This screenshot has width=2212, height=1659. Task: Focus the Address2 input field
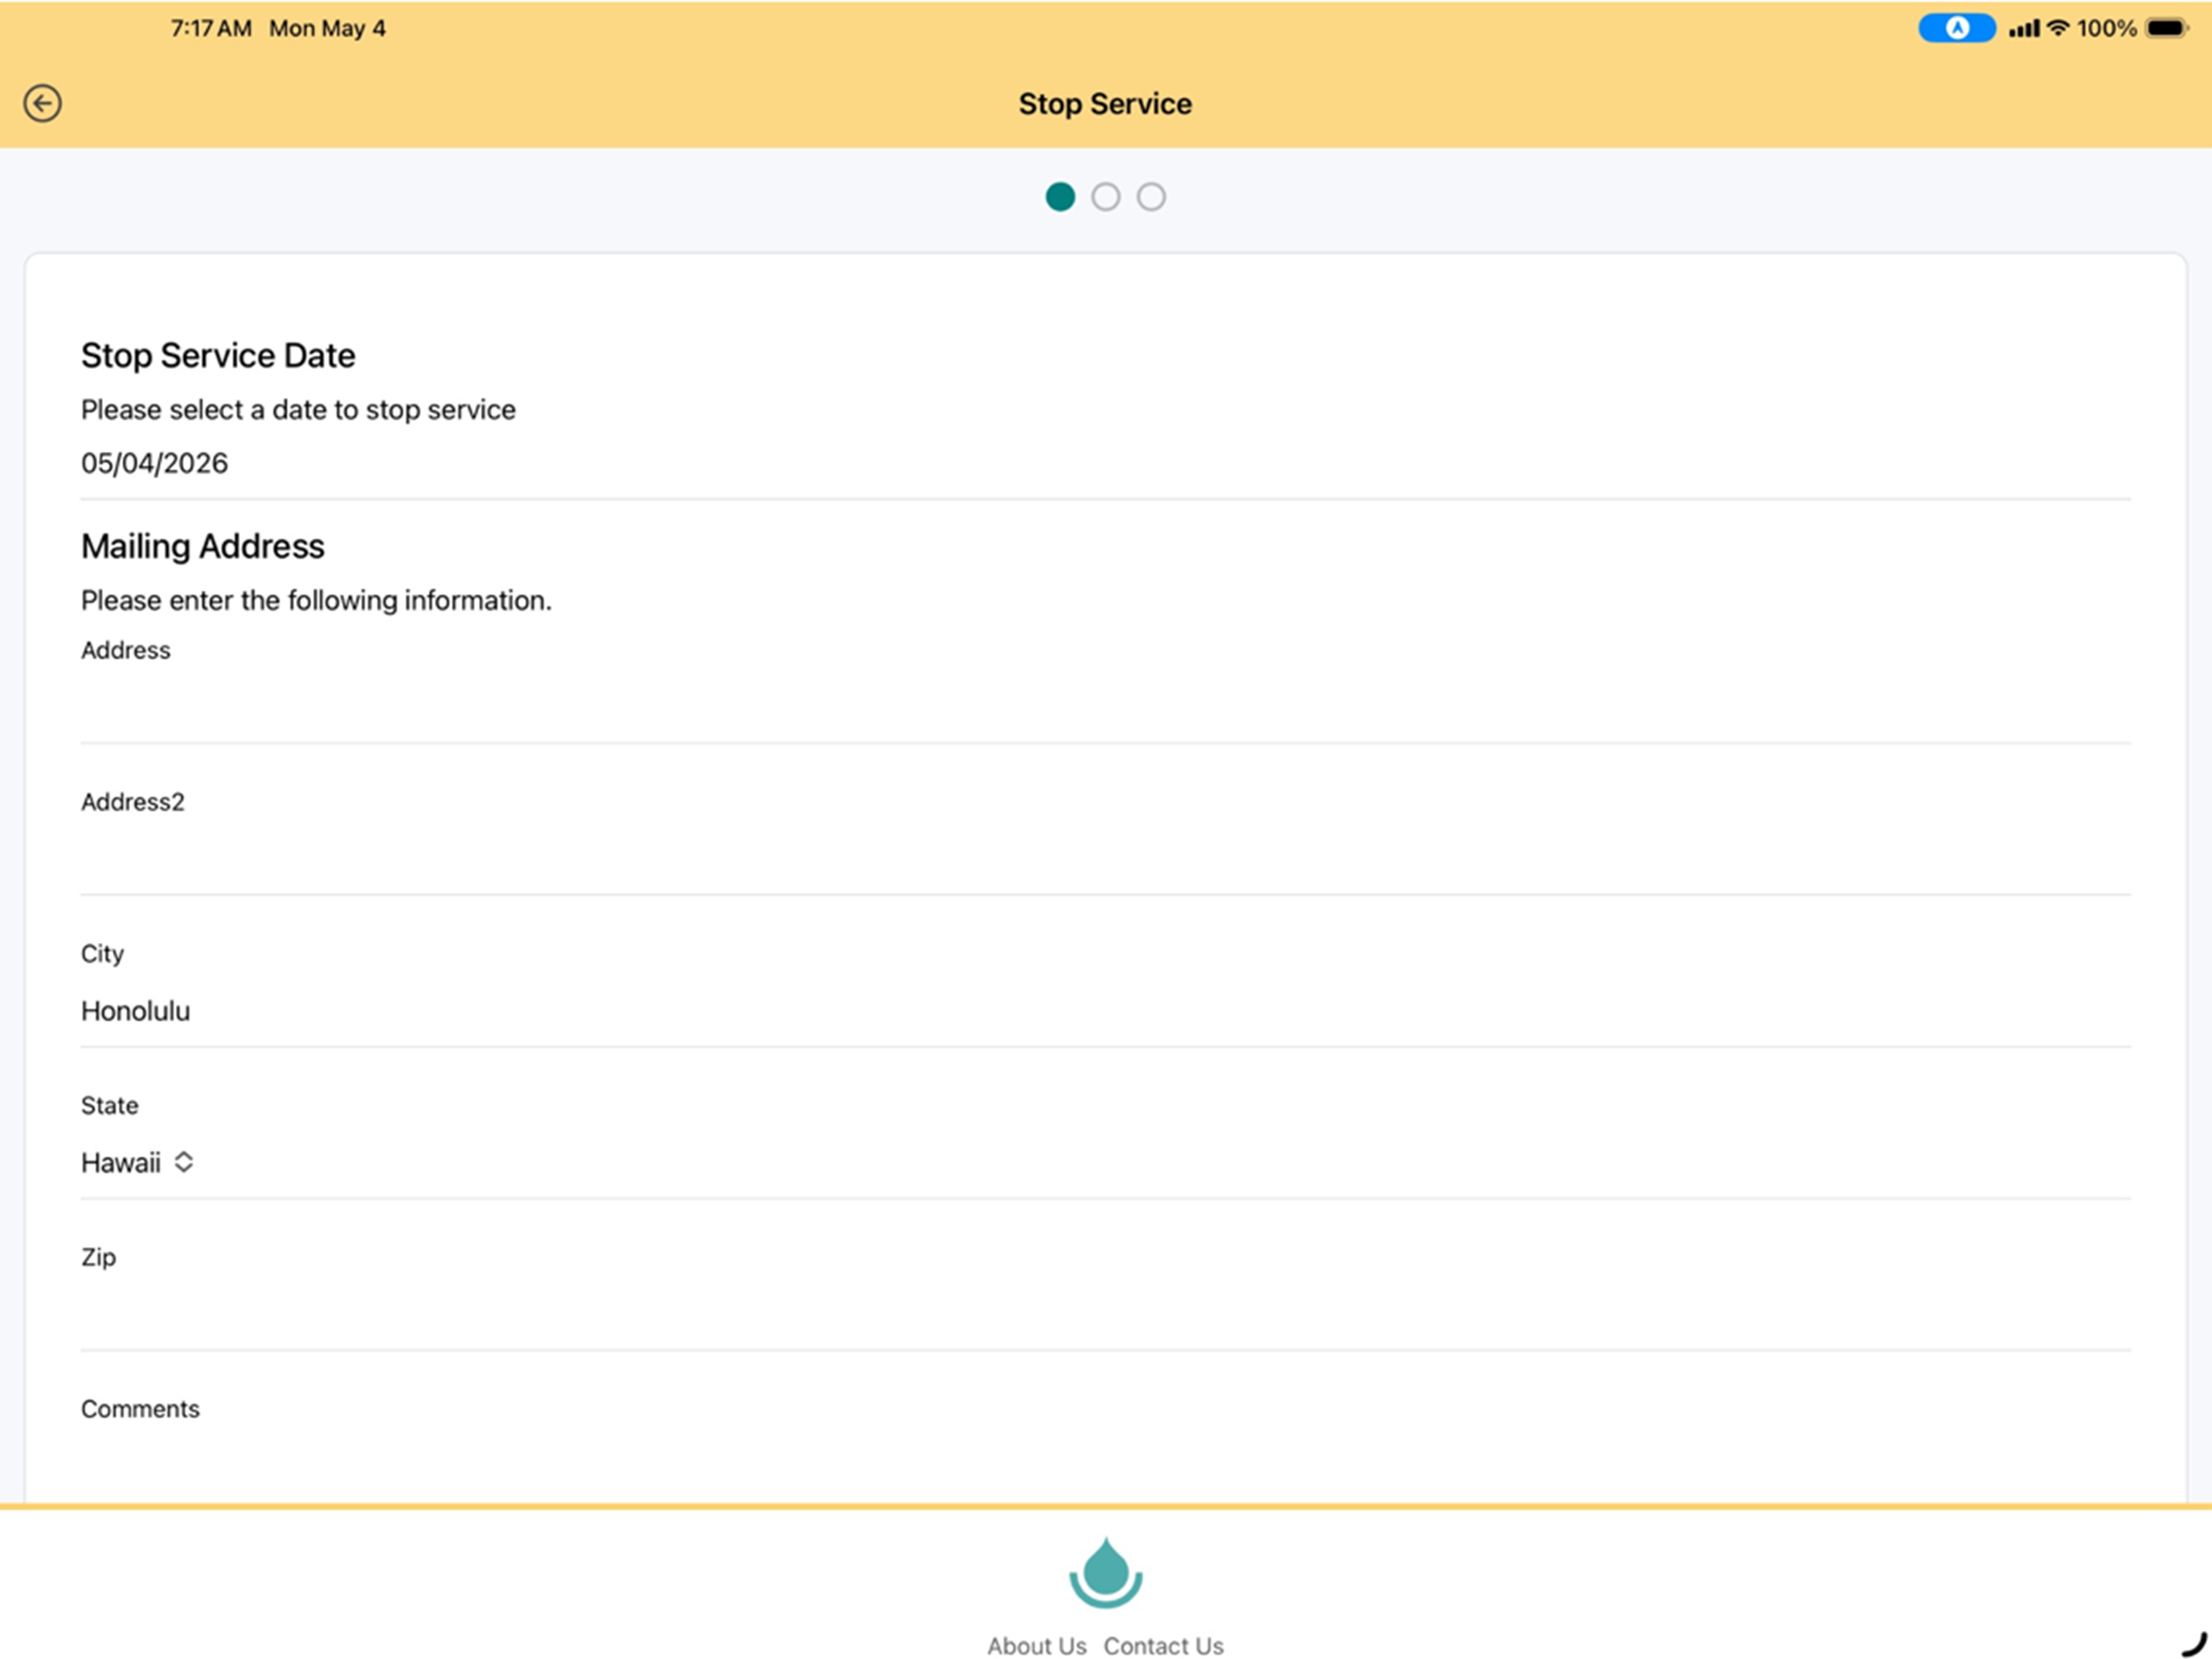click(1105, 859)
